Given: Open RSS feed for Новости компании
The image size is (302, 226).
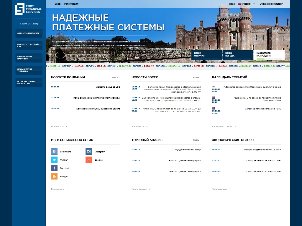Looking at the screenshot, I should click(x=115, y=77).
